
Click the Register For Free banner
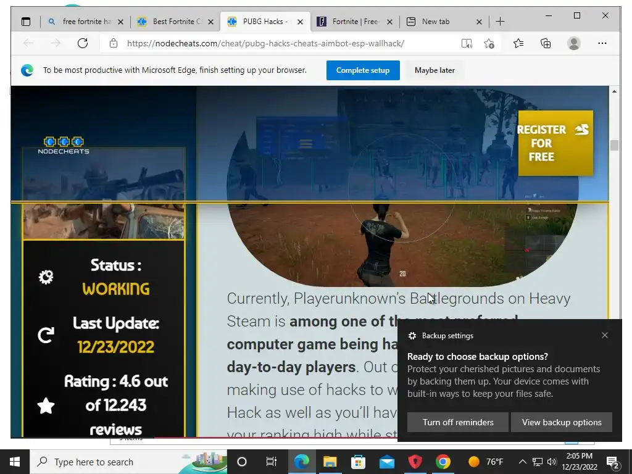coord(555,143)
